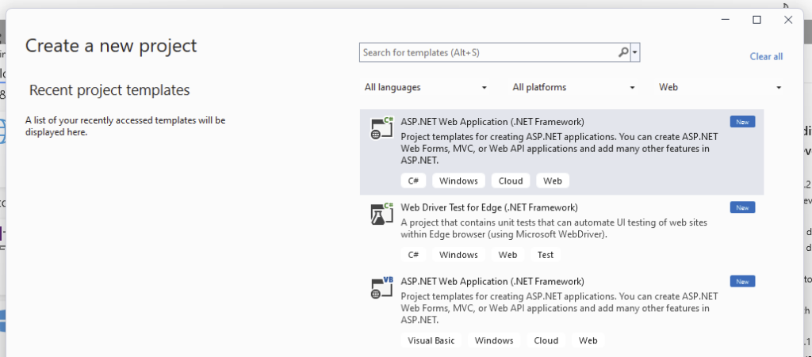Click the Windows tag on VB template
The width and height of the screenshot is (812, 357).
click(494, 340)
